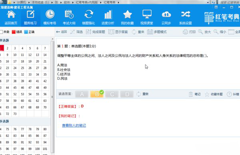Viewport: 240px width, 155px height.
Task: Click 重来 restart in the toolbar
Action: (x=138, y=32)
